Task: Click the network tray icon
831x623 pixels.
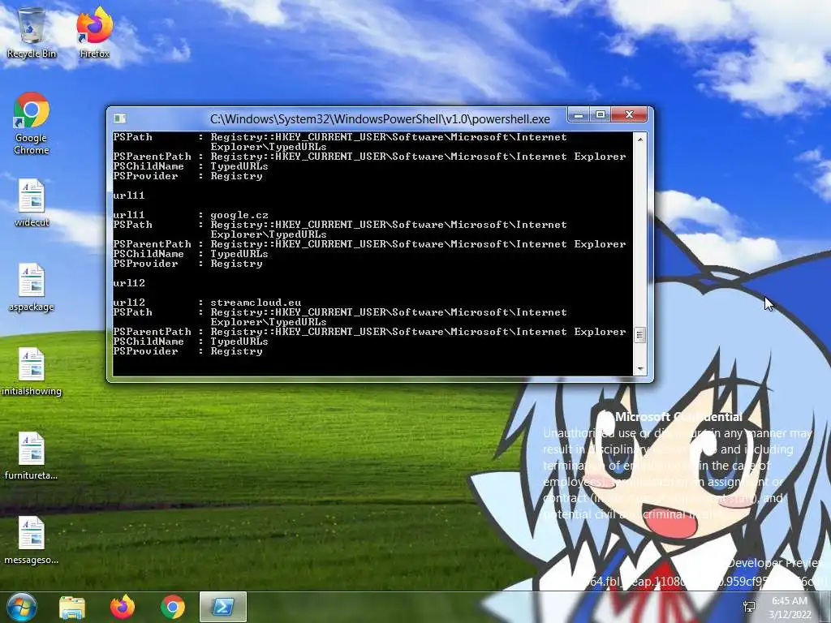Action: tap(749, 607)
